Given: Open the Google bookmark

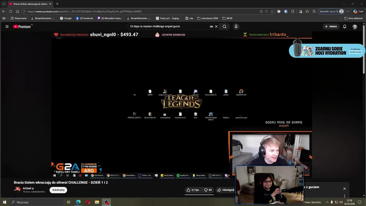Looking at the screenshot, I should point(66,18).
